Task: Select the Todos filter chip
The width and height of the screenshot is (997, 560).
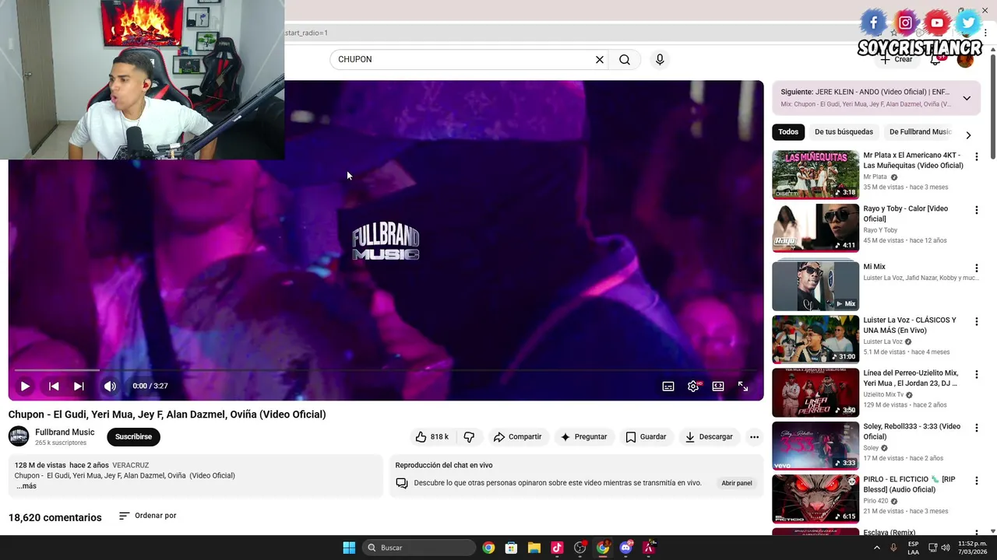Action: pos(788,132)
